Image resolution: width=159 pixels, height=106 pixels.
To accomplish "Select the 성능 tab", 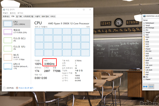I will point(13,16).
